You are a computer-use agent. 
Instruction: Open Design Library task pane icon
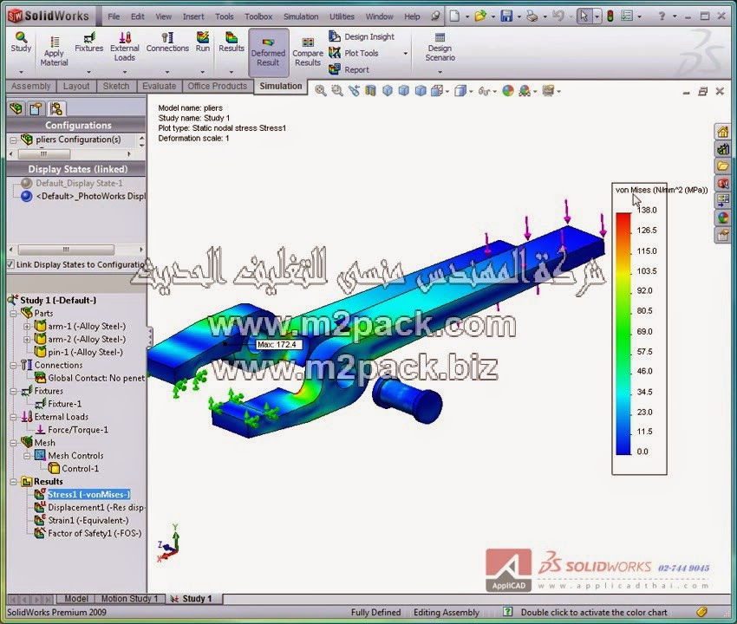tap(723, 149)
